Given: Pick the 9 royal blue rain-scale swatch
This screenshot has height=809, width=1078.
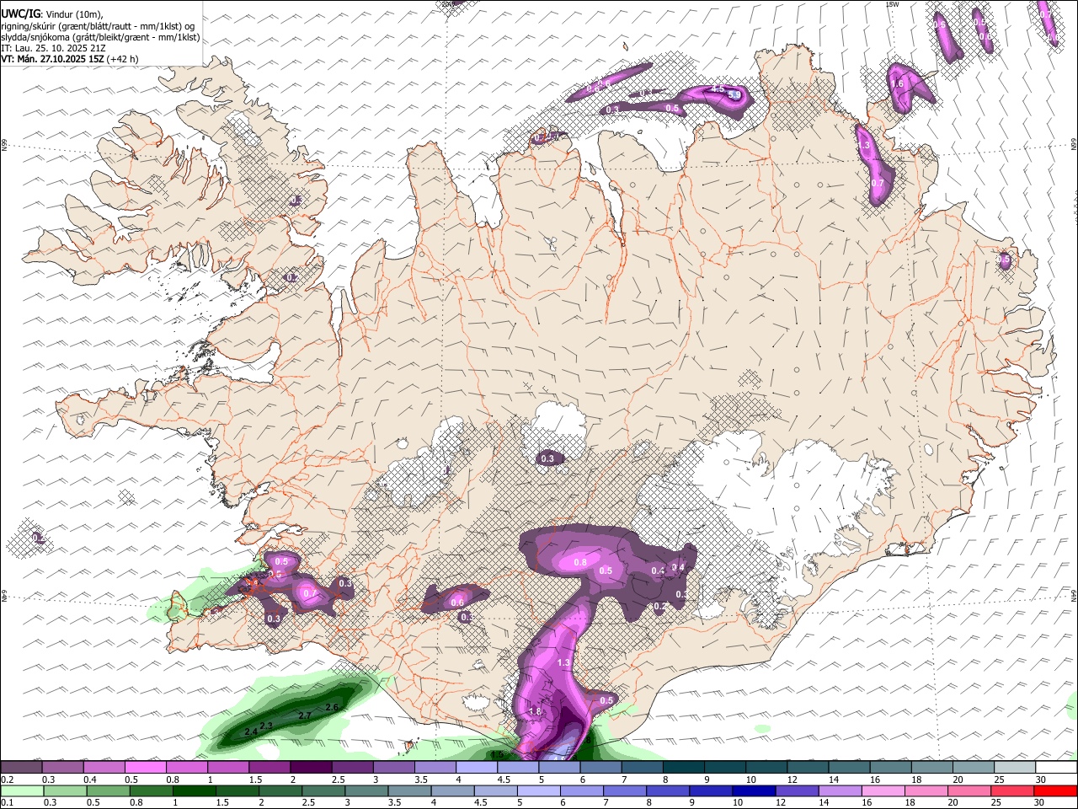Looking at the screenshot, I should (710, 790).
